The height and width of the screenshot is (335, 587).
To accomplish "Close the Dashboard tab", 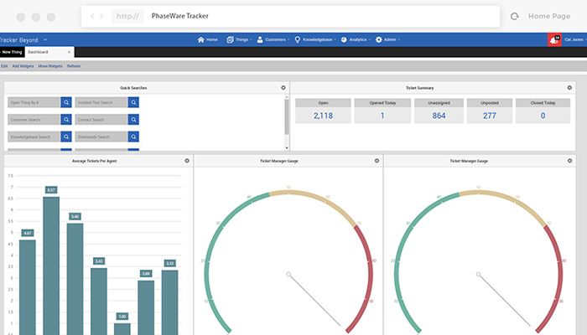I will (69, 52).
